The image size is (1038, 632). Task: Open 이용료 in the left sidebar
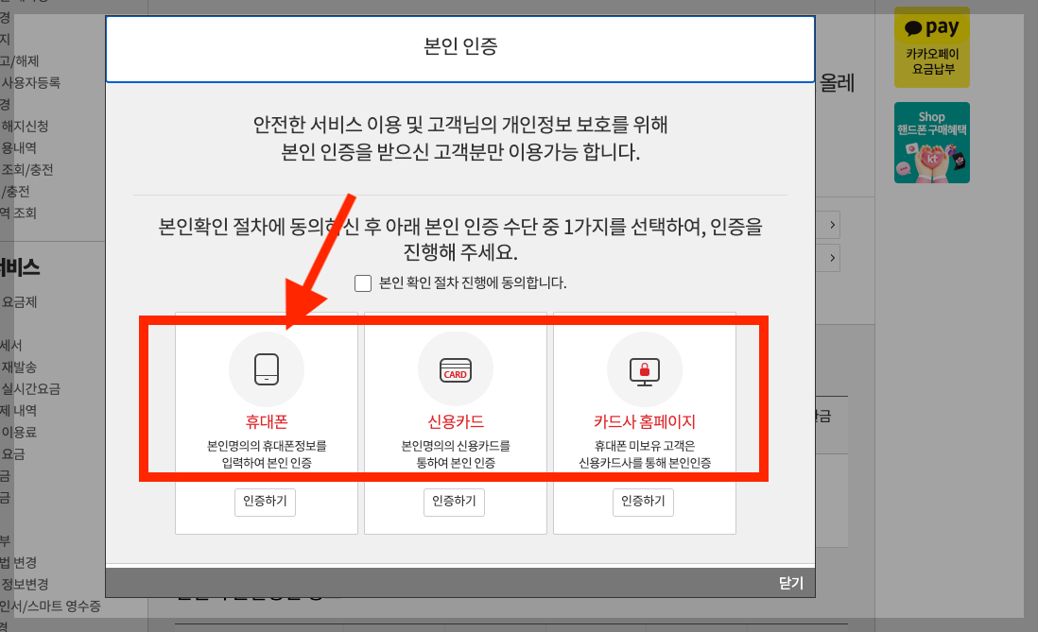tap(19, 432)
